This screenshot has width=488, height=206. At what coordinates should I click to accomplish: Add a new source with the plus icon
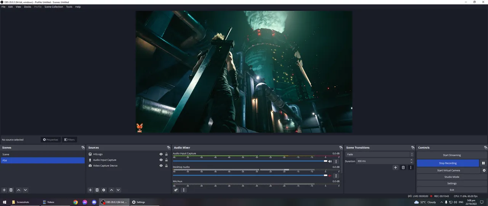[90, 190]
